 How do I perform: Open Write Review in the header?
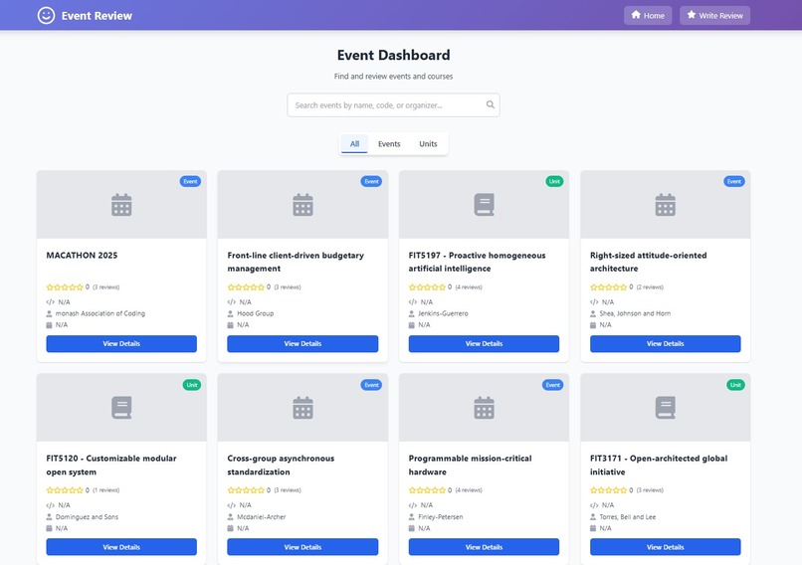point(715,15)
